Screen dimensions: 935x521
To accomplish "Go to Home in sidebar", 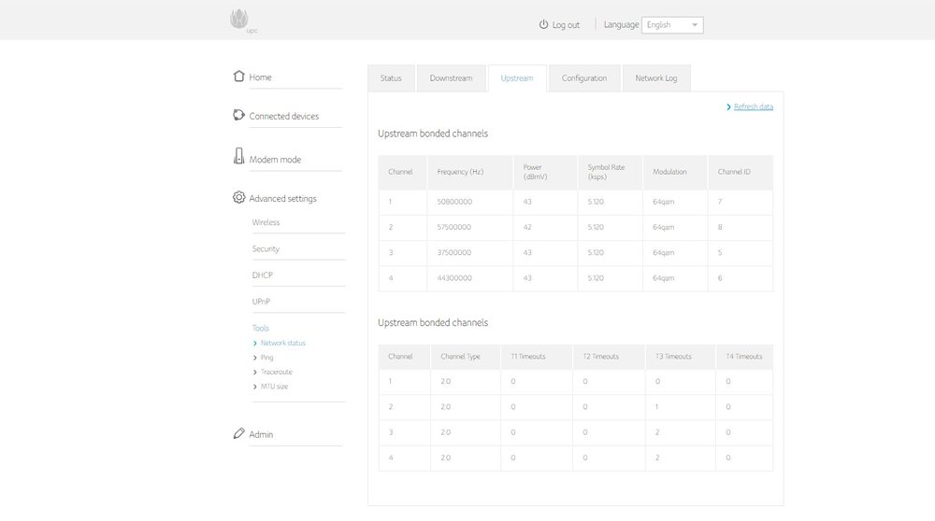I will point(260,77).
